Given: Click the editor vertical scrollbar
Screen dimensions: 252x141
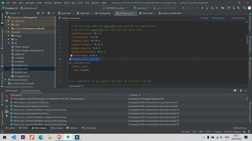Looking at the screenshot, I should pyautogui.click(x=247, y=40).
